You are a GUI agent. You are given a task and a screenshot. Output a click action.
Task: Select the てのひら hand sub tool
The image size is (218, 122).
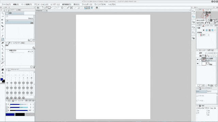[x=19, y=17]
